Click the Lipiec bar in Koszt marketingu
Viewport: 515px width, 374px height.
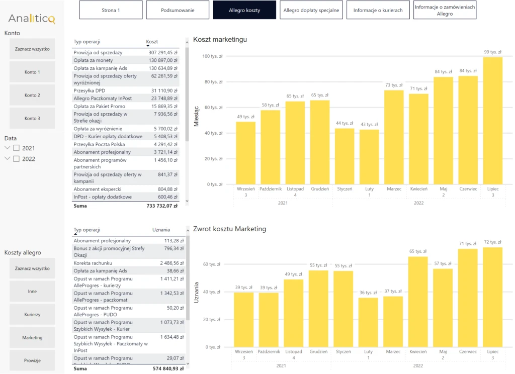click(x=492, y=121)
